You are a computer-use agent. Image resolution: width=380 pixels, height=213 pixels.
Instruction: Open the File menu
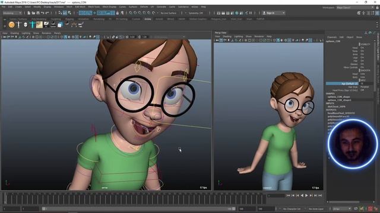point(4,7)
